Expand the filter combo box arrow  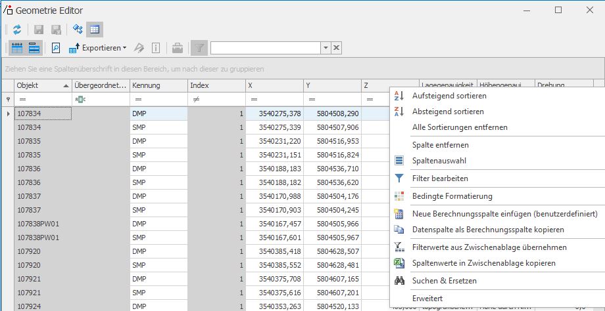pyautogui.click(x=325, y=48)
